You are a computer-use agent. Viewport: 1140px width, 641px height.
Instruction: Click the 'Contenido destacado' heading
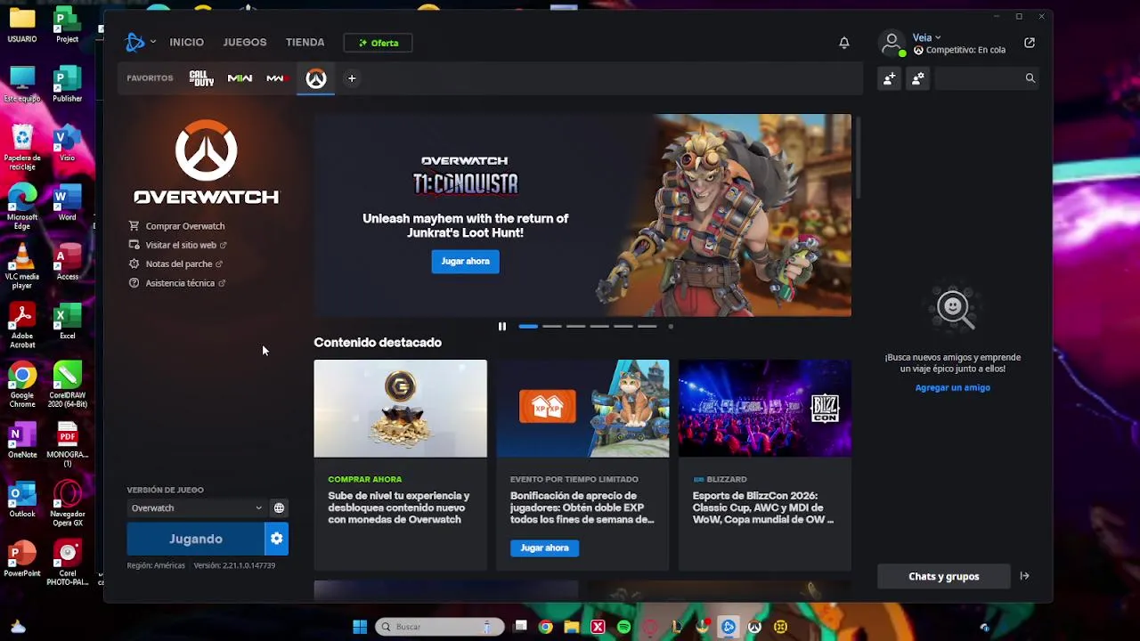point(378,343)
